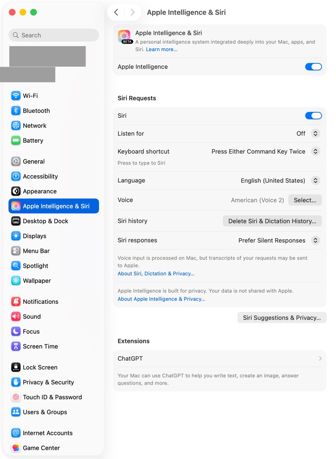
Task: Expand the ChatGPT extension row
Action: point(219,359)
